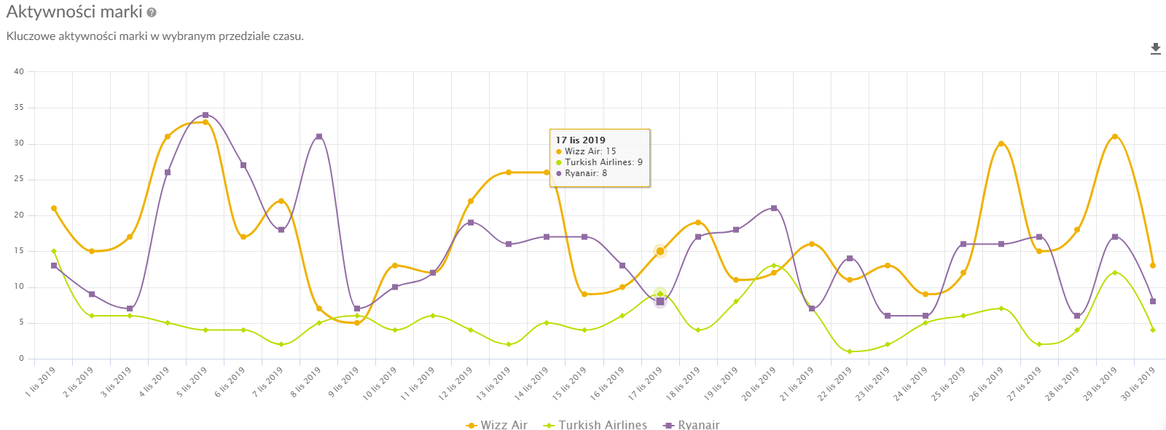Toggle Turkish Airlines series in legend
This screenshot has height=430, width=1166.
pos(603,425)
